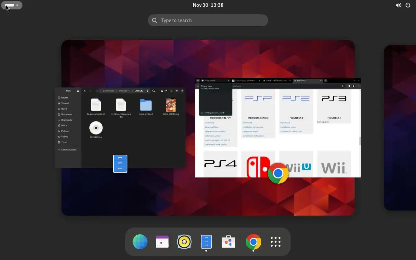Click Download link under PlayStation 2
The image size is (416, 260).
point(285,123)
